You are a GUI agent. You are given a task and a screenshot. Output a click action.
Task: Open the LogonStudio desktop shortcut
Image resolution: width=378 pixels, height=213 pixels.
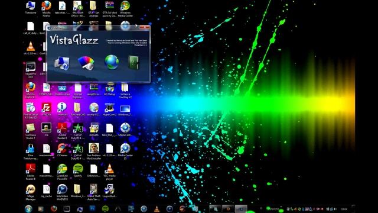110,191
